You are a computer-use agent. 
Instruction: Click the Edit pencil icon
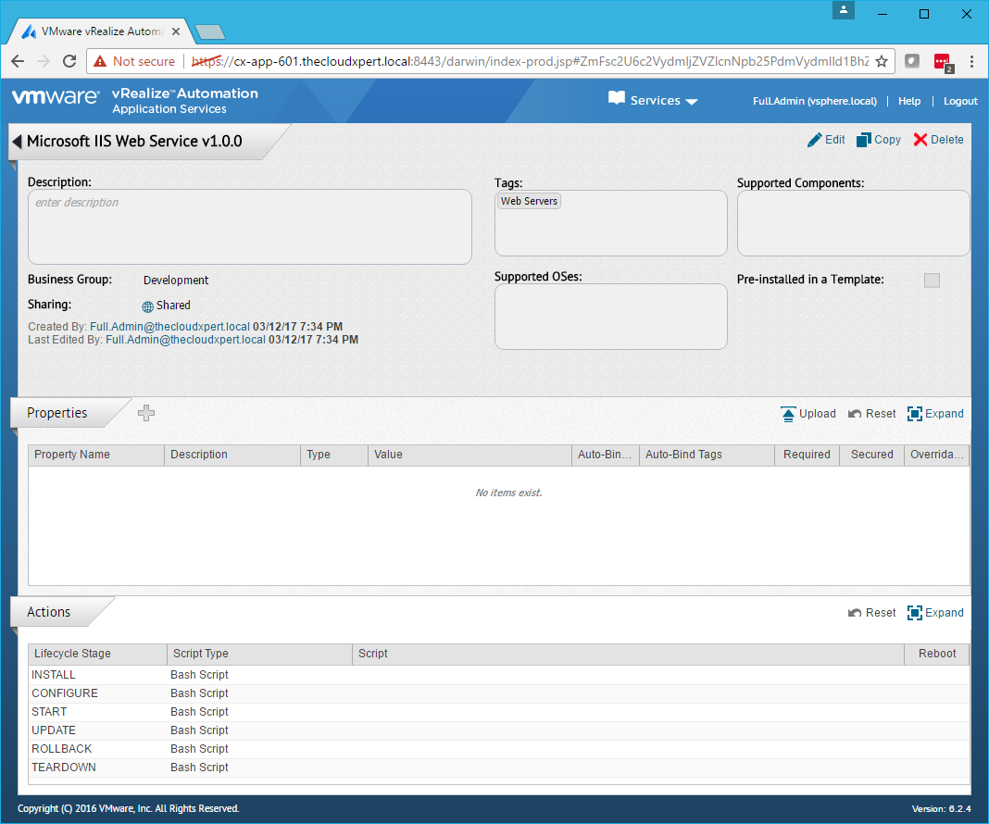815,140
